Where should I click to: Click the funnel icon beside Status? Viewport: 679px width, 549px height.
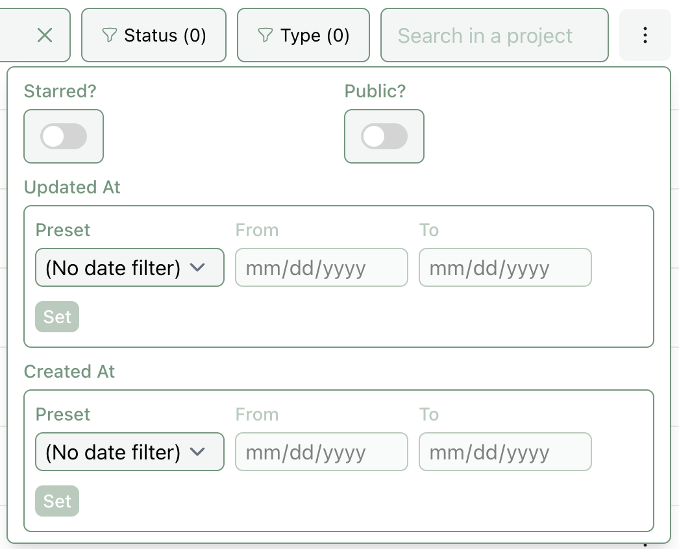[109, 35]
